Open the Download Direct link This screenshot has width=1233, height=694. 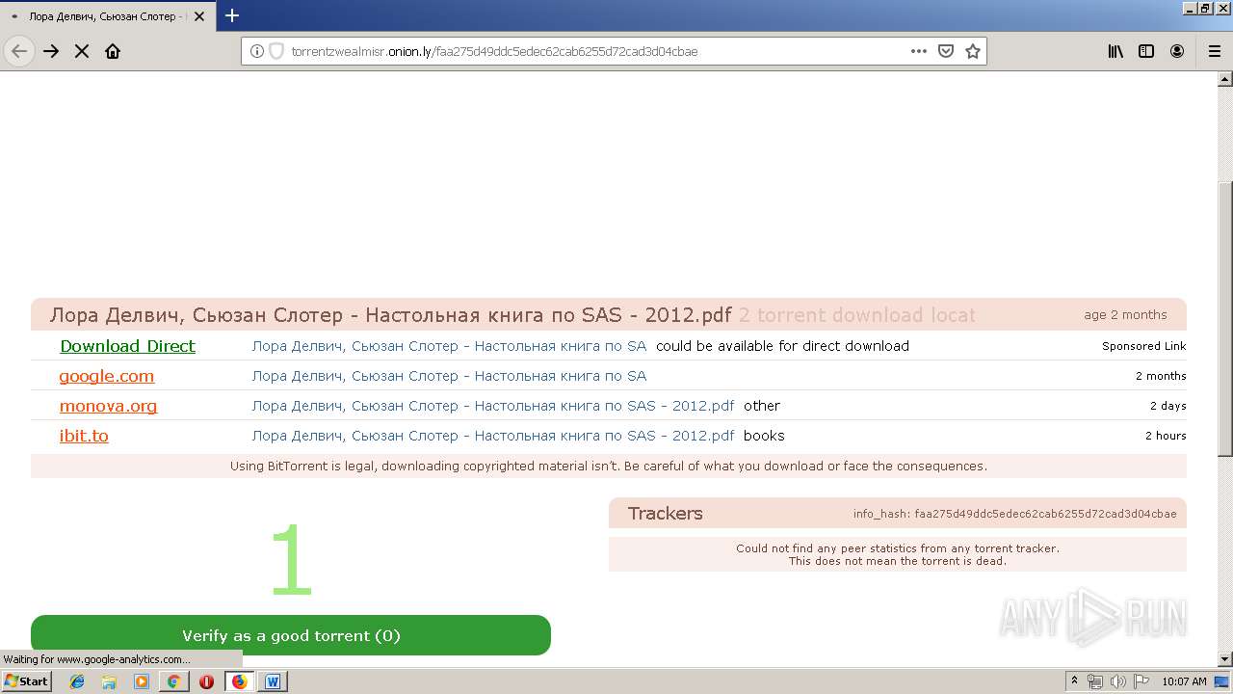click(x=127, y=346)
